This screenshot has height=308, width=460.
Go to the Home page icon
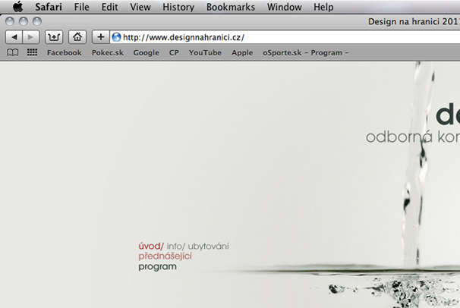tap(77, 36)
